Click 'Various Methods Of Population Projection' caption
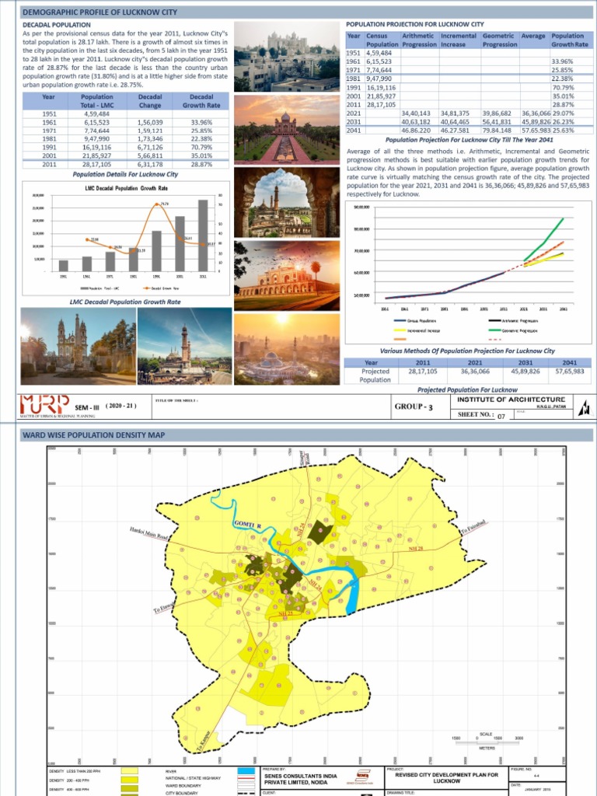 (x=467, y=351)
